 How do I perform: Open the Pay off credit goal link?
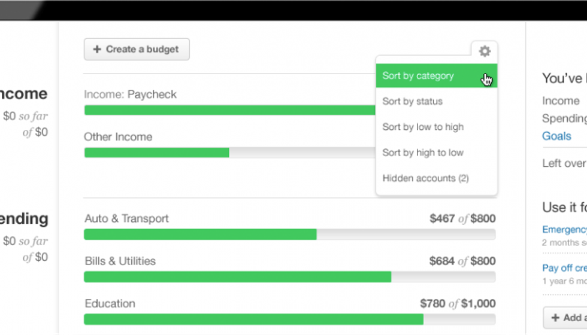click(564, 268)
